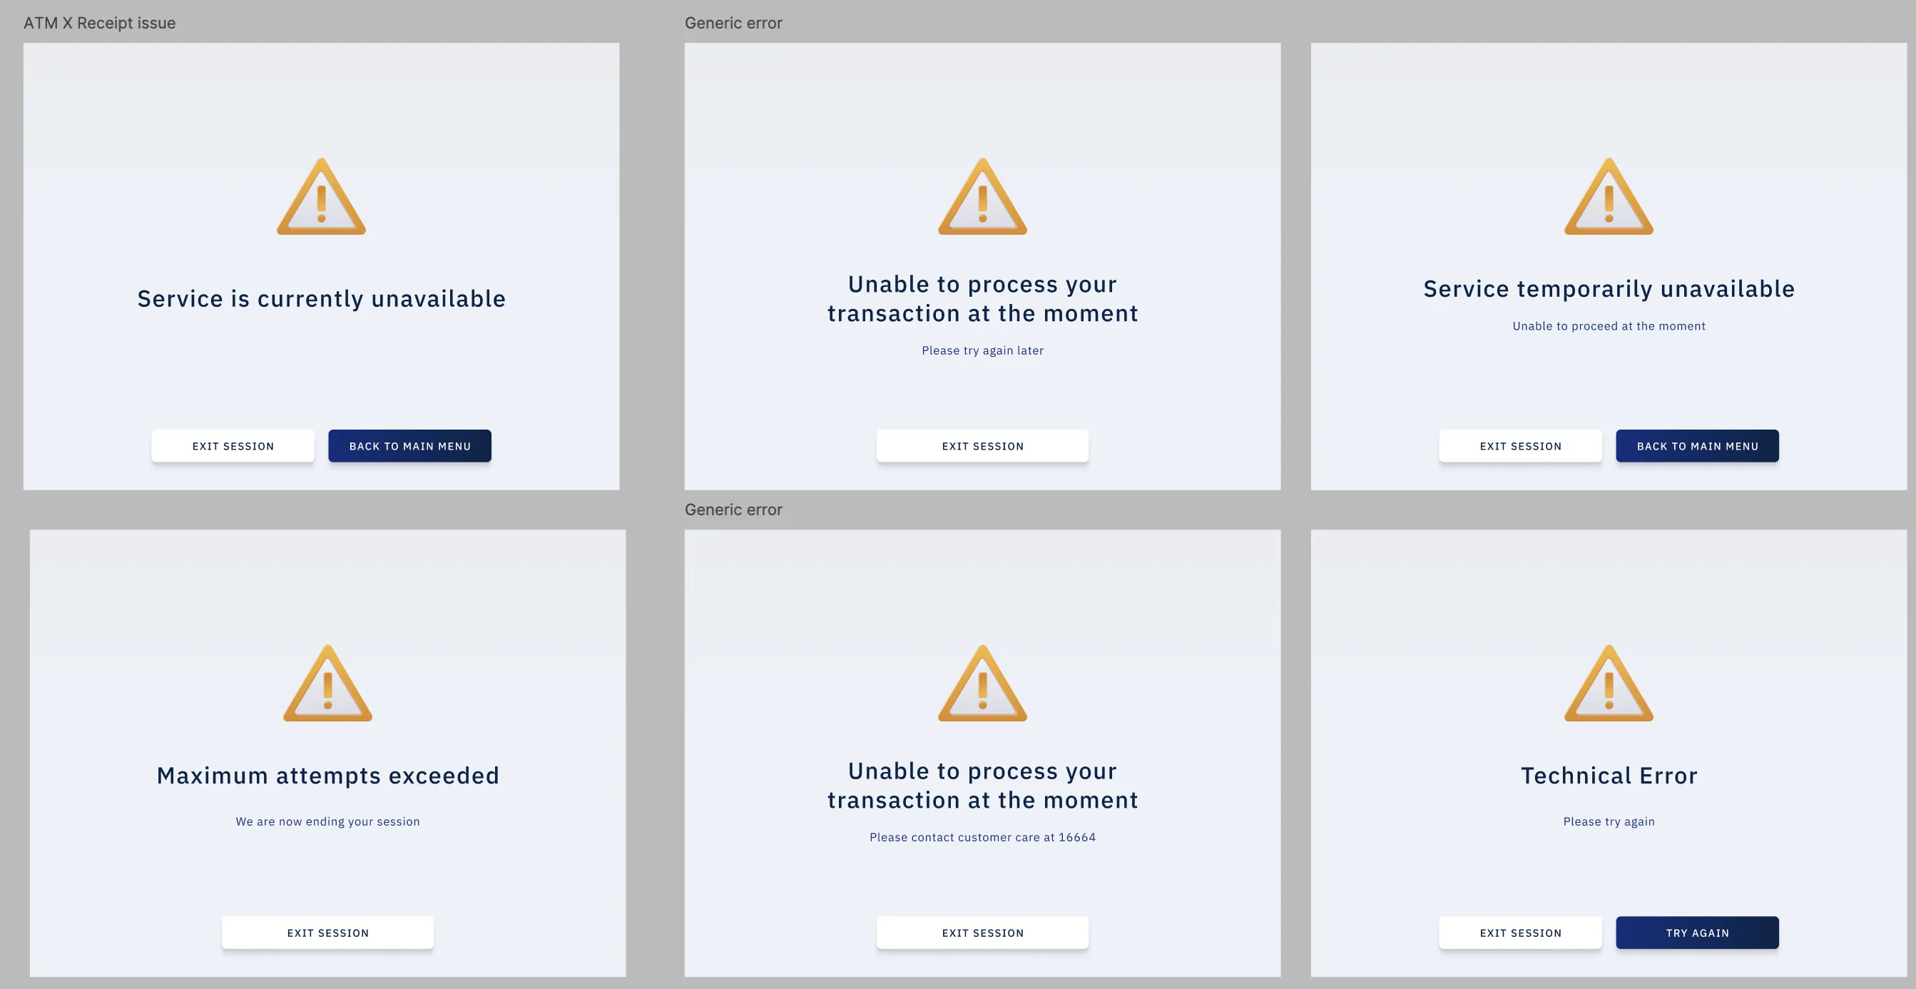Image resolution: width=1916 pixels, height=989 pixels.
Task: Click the 'Service is currently unavailable' heading
Action: 321,298
